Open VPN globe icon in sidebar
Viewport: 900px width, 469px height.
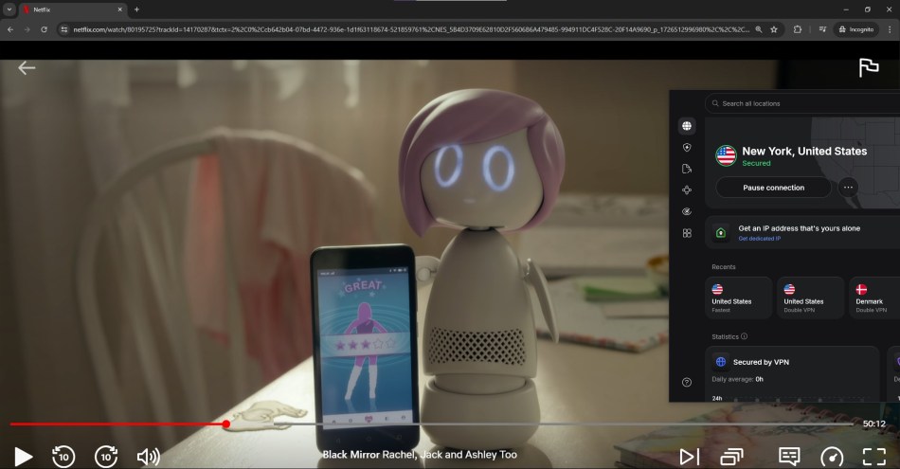[687, 126]
